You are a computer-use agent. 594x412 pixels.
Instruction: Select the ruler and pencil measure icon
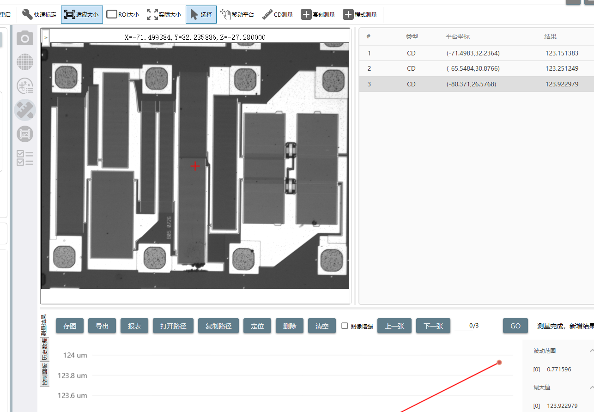(x=25, y=110)
